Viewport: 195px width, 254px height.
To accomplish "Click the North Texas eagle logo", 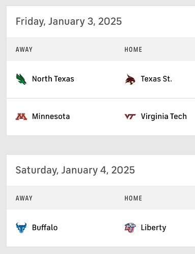I will (21, 79).
